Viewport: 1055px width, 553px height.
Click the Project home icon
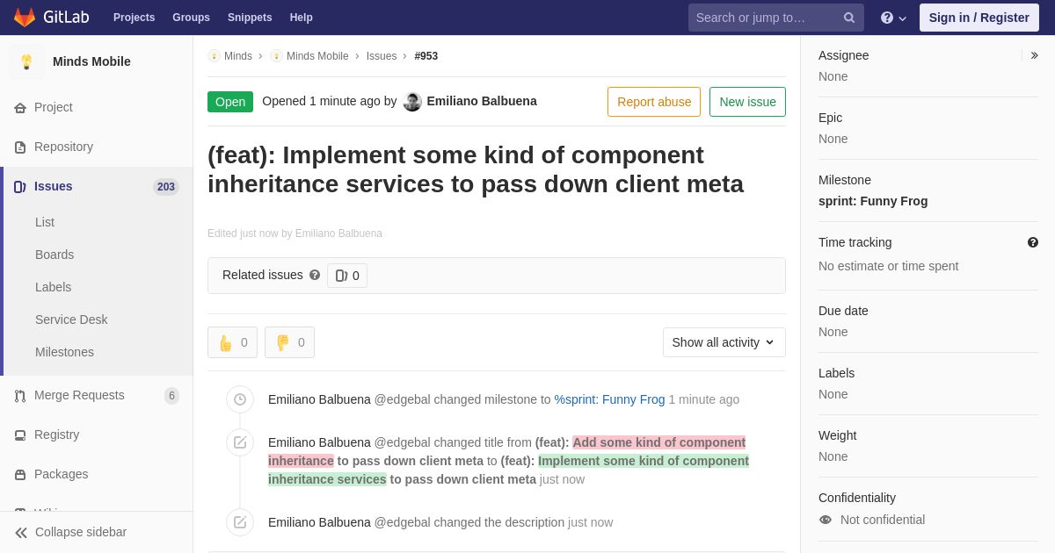[x=20, y=108]
